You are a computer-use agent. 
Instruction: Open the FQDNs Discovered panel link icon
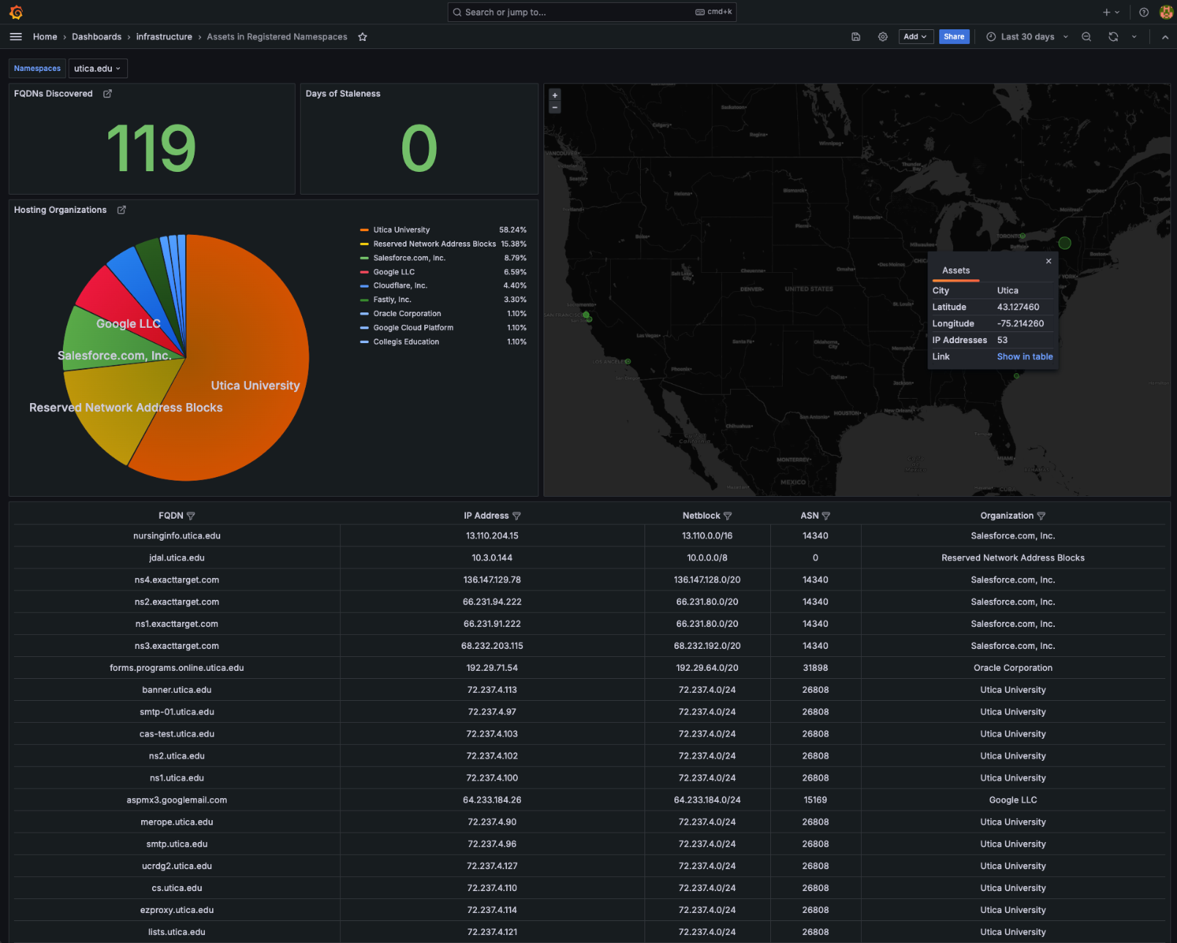tap(108, 94)
